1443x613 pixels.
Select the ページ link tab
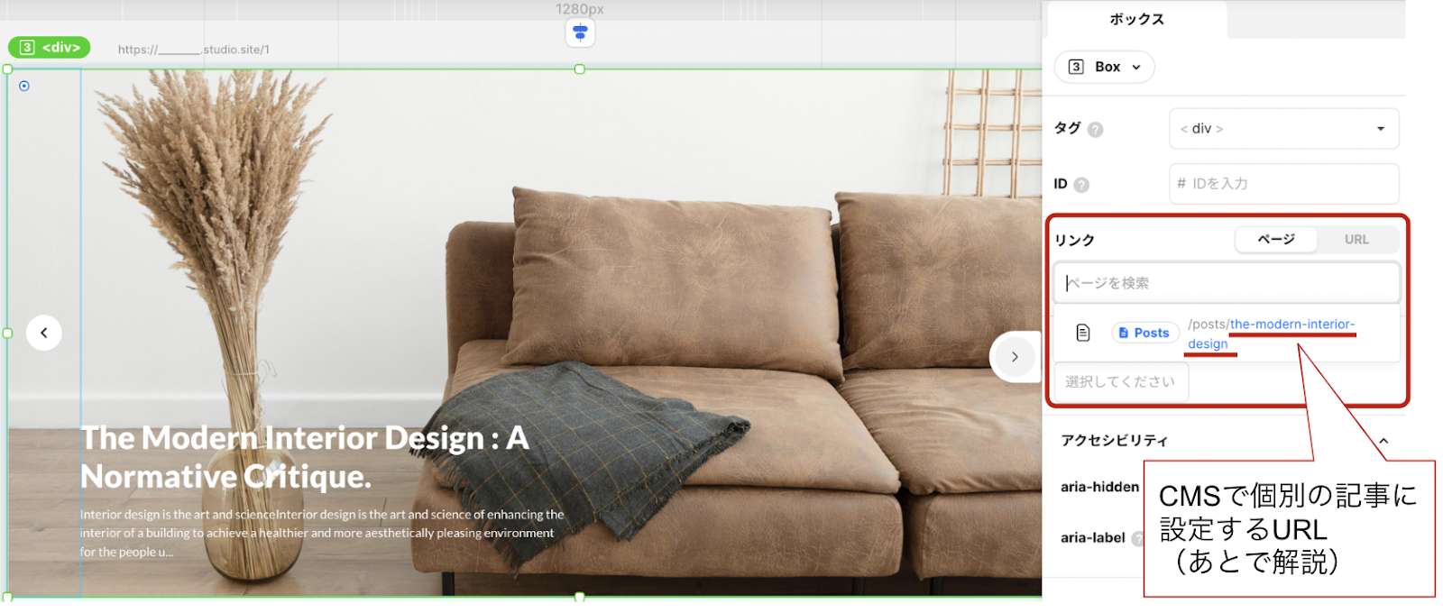(x=1276, y=240)
